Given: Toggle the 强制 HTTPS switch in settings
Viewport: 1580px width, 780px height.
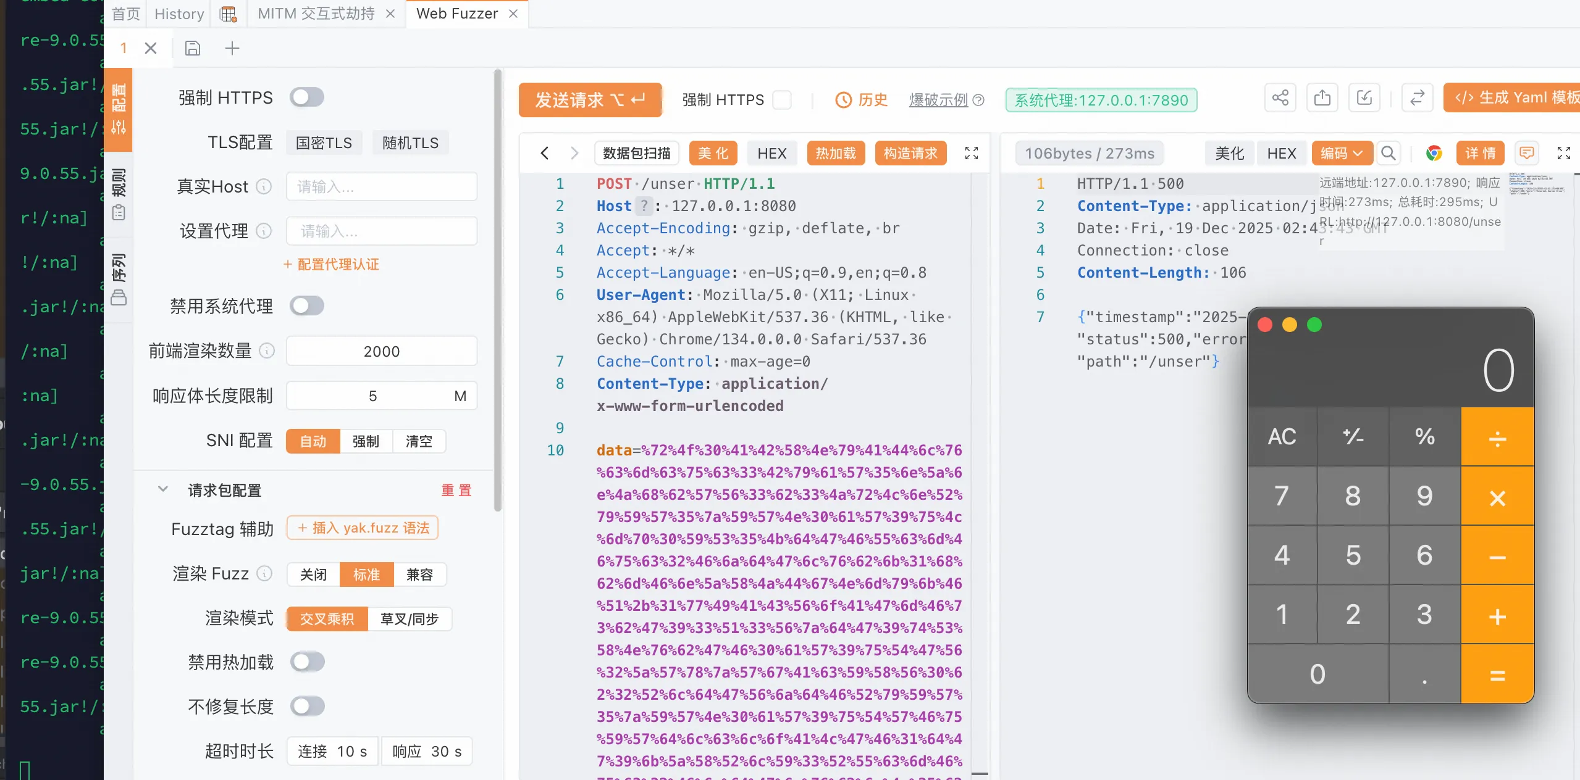Looking at the screenshot, I should pos(307,97).
